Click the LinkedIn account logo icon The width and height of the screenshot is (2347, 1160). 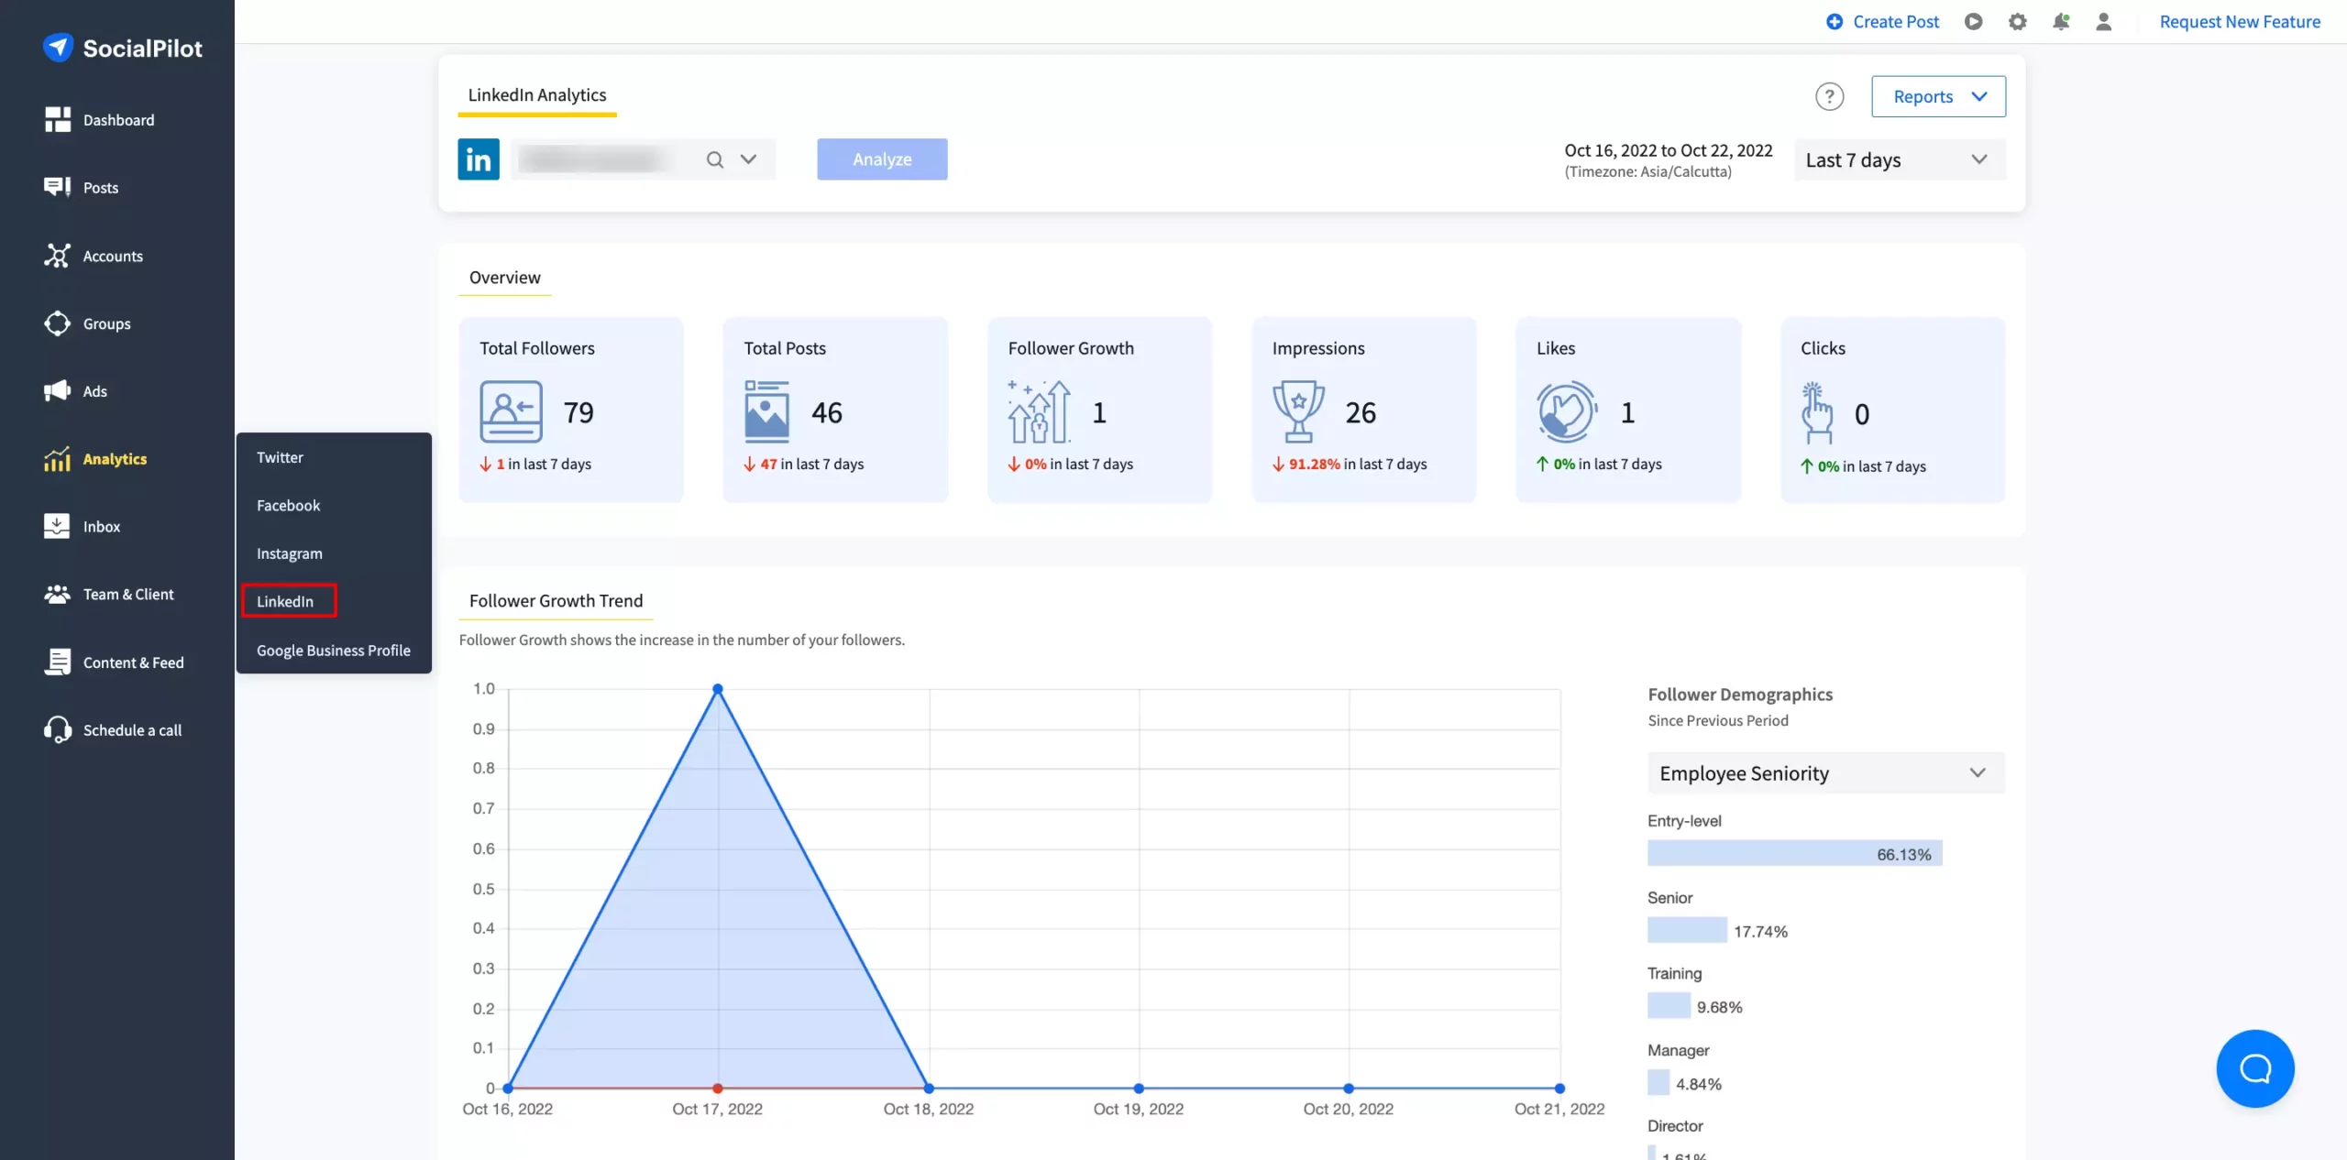click(479, 159)
